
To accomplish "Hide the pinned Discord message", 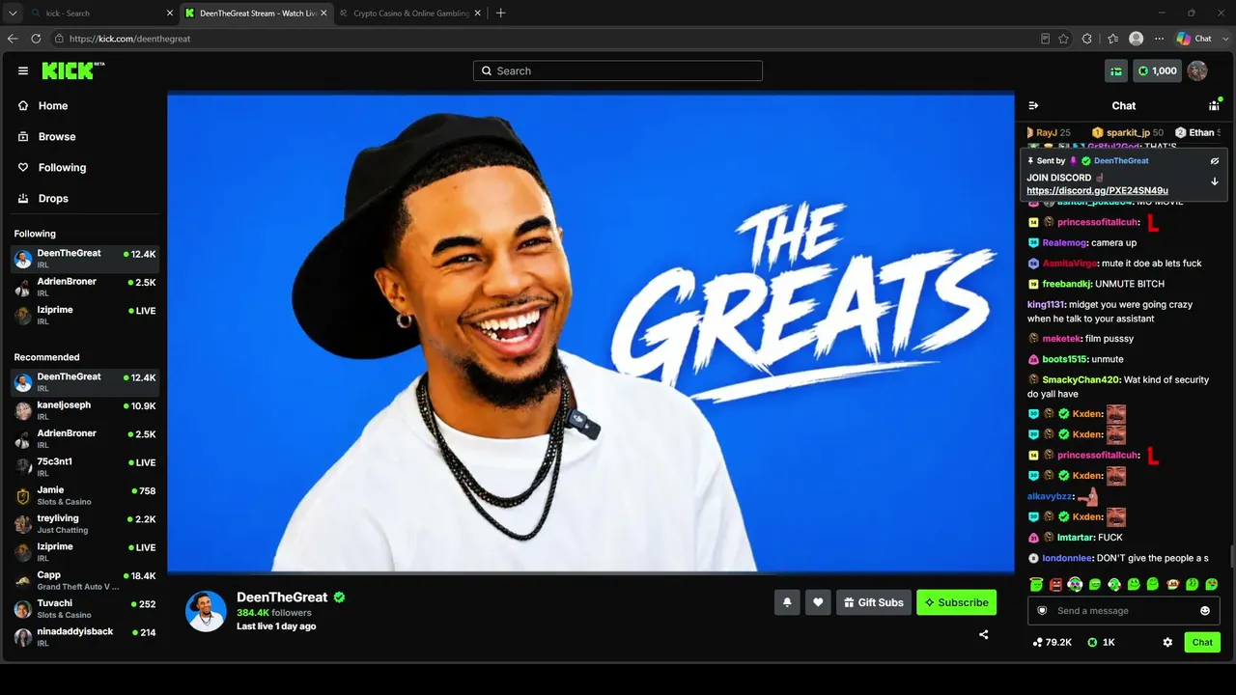I will coord(1215,161).
